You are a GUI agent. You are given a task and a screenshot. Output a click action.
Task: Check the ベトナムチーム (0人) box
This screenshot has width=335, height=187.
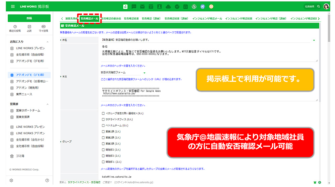[x=103, y=126]
